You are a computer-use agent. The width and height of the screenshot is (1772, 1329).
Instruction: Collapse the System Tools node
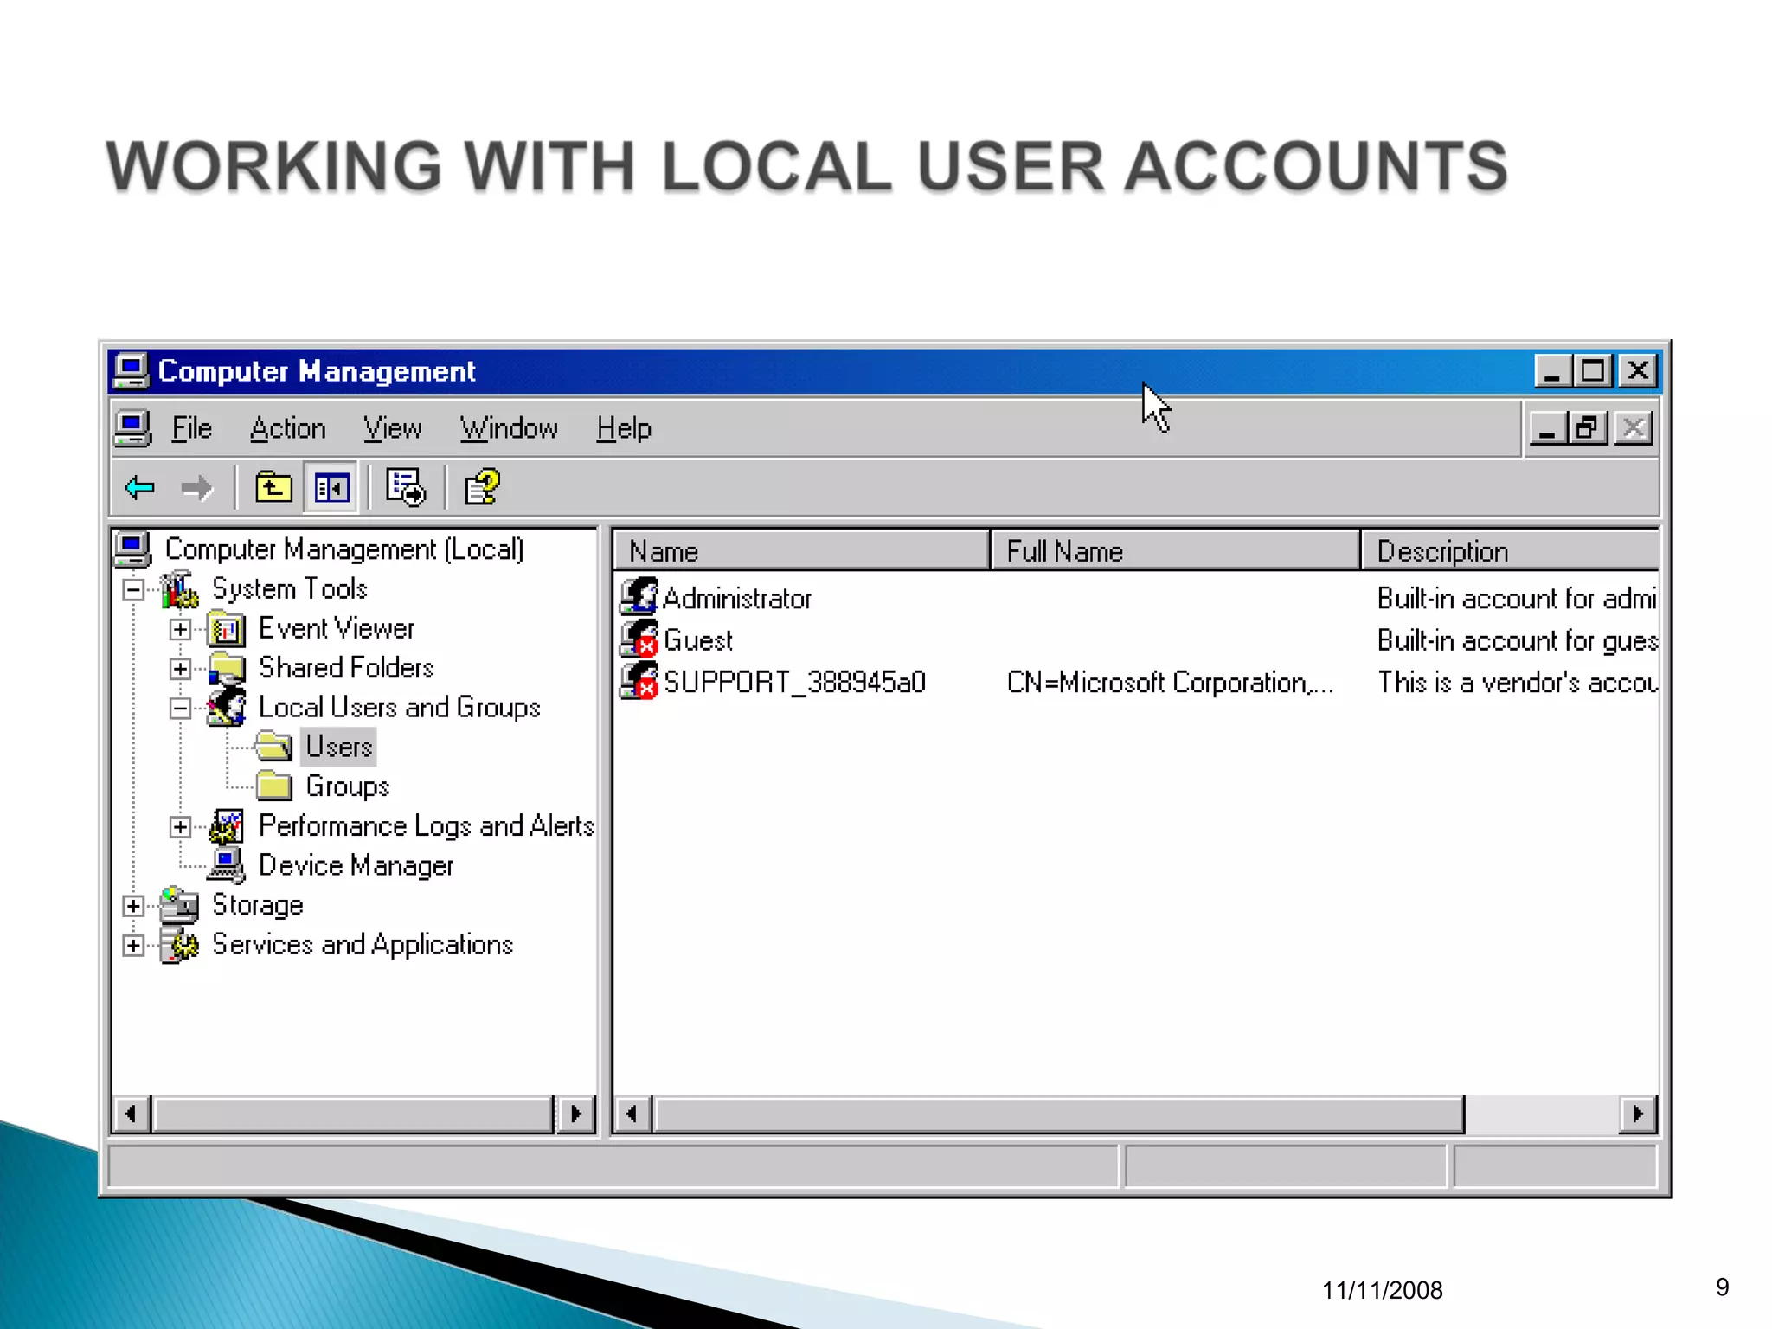tap(133, 590)
